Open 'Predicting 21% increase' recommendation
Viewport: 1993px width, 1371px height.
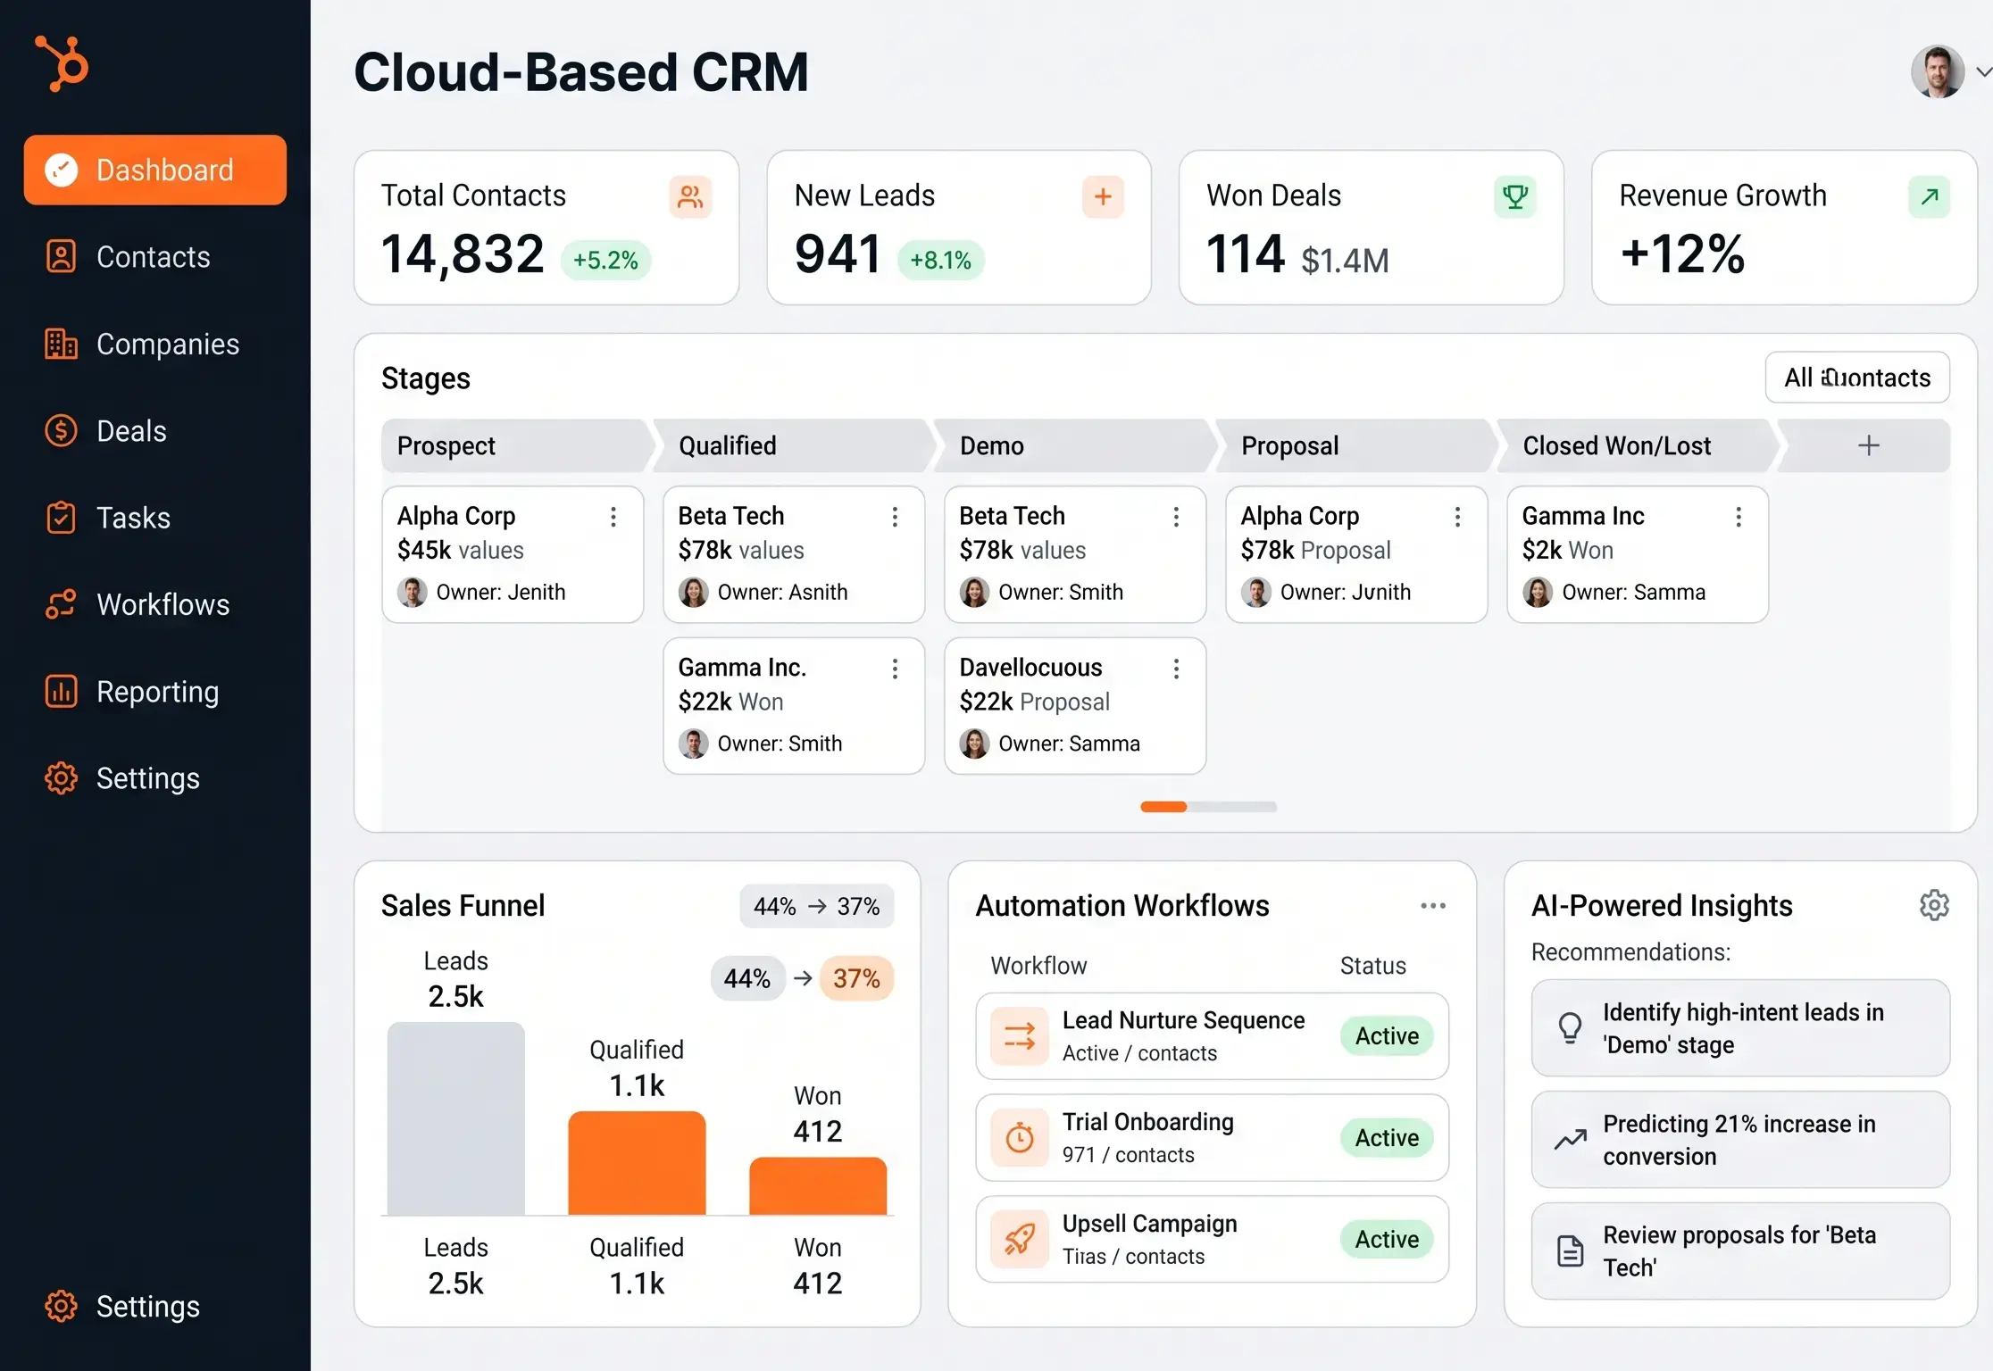click(x=1740, y=1140)
